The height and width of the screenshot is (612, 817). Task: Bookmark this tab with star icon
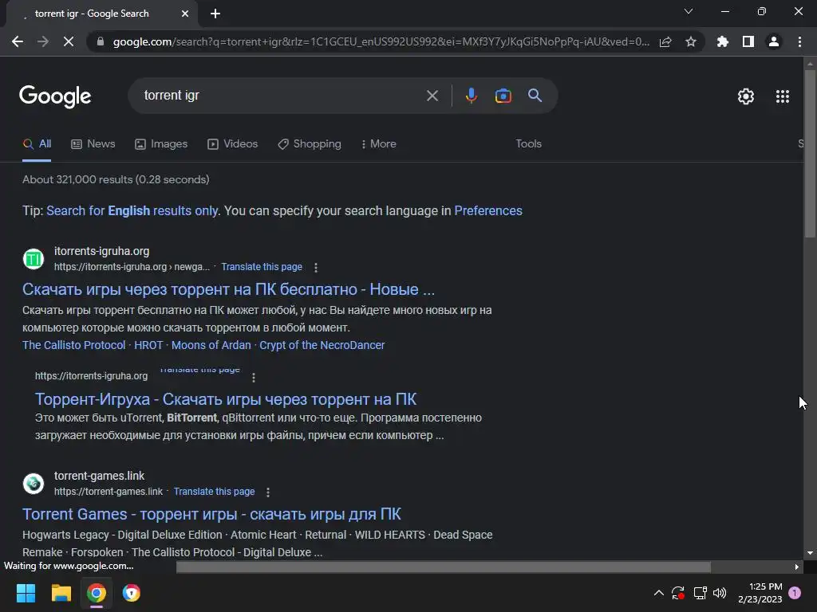pyautogui.click(x=691, y=41)
